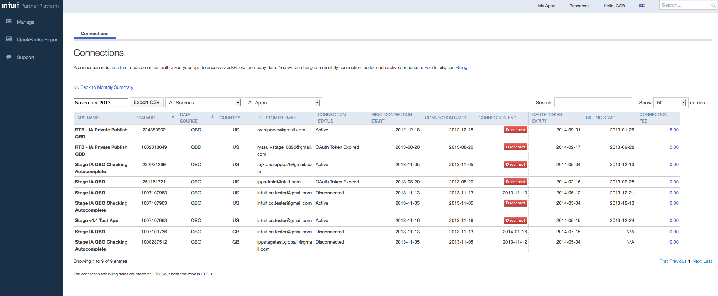Open Manage in the sidebar
The image size is (718, 296).
(x=26, y=22)
